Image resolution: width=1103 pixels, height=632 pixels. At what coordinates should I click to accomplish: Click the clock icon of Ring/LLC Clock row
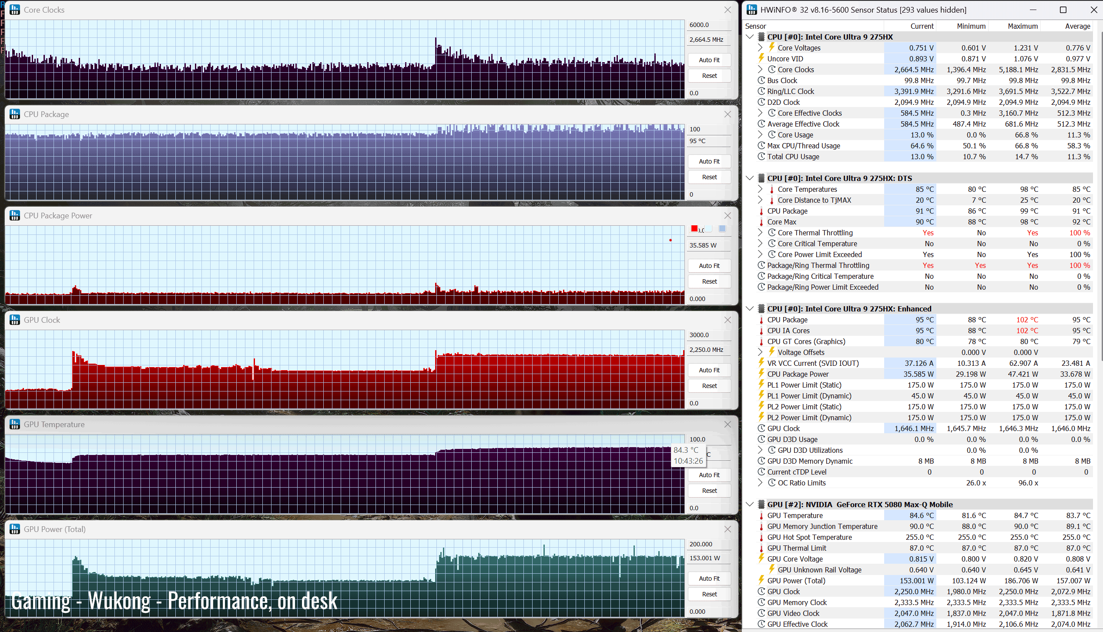pyautogui.click(x=761, y=91)
